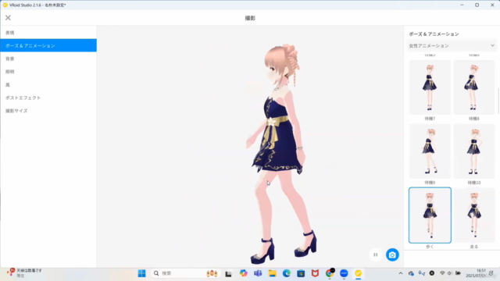Open Microsoft Teams from the taskbar
This screenshot has width=500, height=281.
(x=258, y=273)
